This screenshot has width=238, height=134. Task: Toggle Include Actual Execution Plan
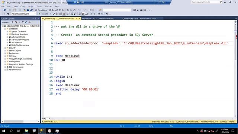[68, 14]
